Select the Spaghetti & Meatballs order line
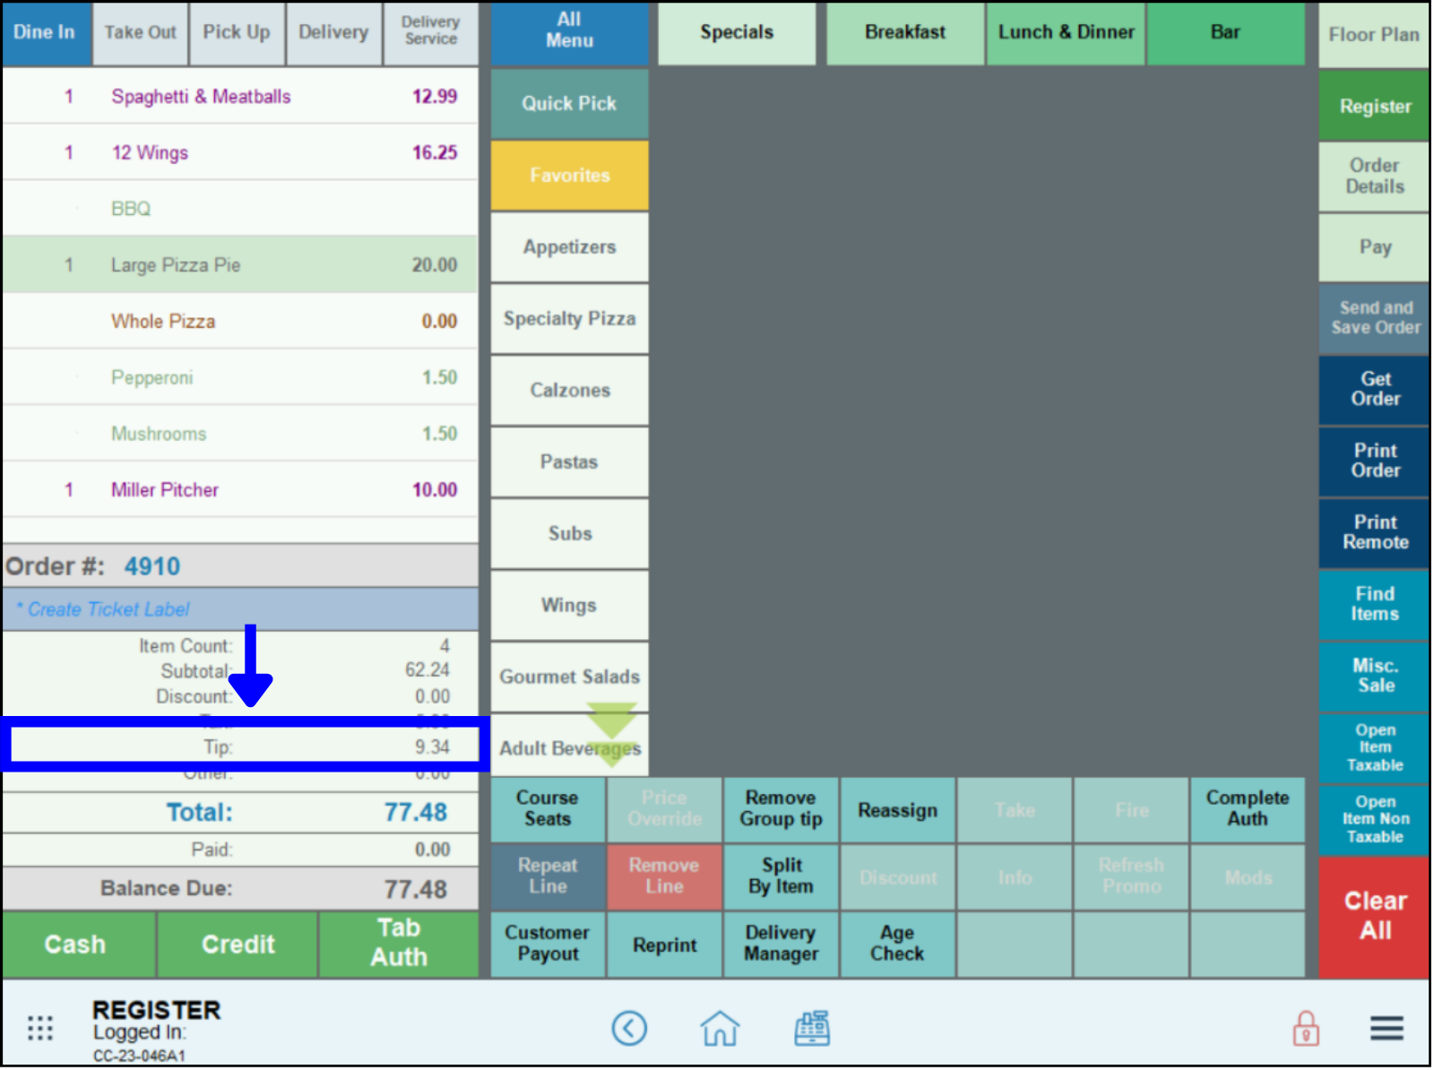 239,97
